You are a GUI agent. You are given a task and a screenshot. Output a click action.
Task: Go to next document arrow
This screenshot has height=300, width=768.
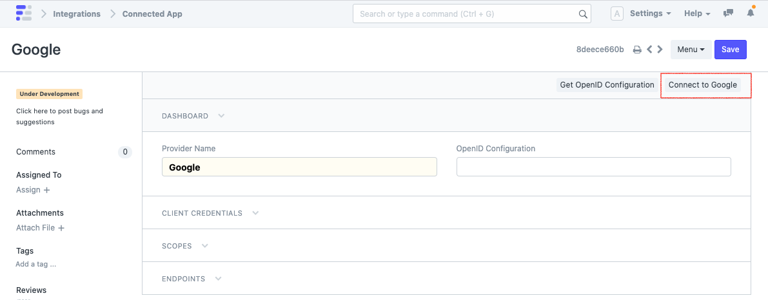point(660,50)
